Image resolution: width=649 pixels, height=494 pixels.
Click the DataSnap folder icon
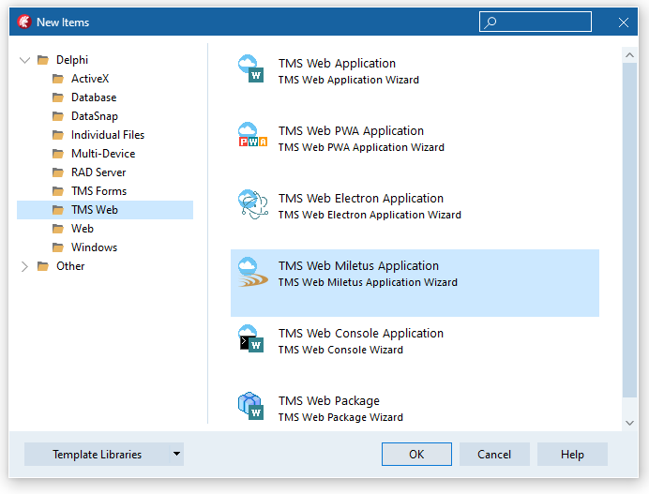(x=58, y=116)
